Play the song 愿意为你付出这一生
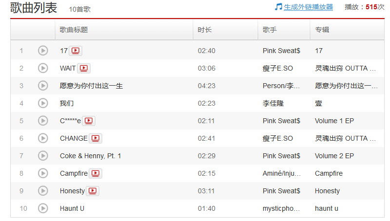Image resolution: width=390 pixels, height=221 pixels. pos(43,86)
